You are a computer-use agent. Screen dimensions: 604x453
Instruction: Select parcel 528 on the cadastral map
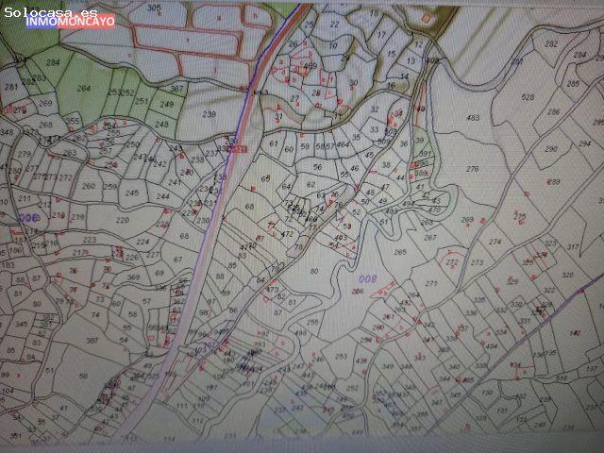(528, 97)
